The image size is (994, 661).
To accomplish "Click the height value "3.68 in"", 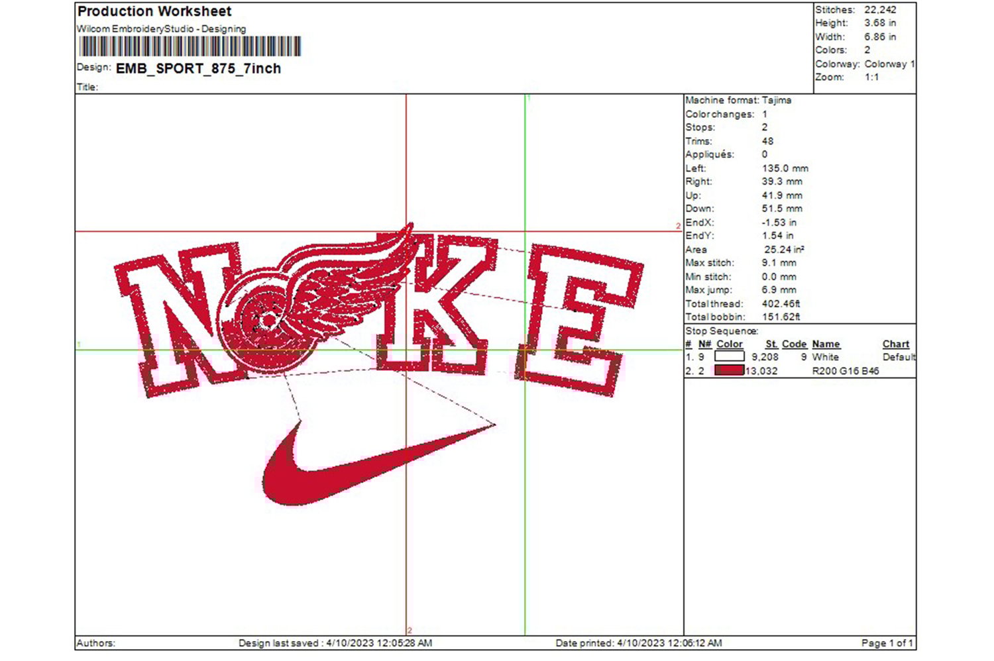I will point(880,23).
